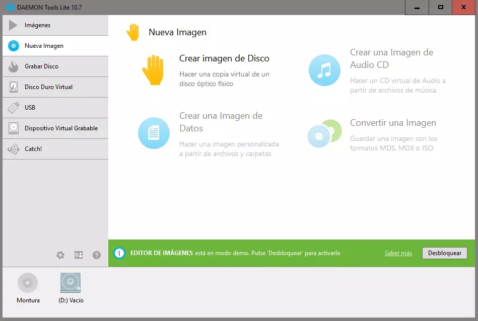Click the Montura quick mount disc icon
Viewport: 478px width, 321px height.
pyautogui.click(x=28, y=283)
